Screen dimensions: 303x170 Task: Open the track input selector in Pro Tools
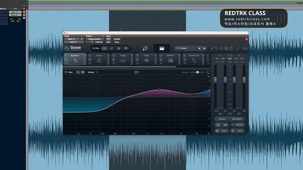click(x=15, y=12)
